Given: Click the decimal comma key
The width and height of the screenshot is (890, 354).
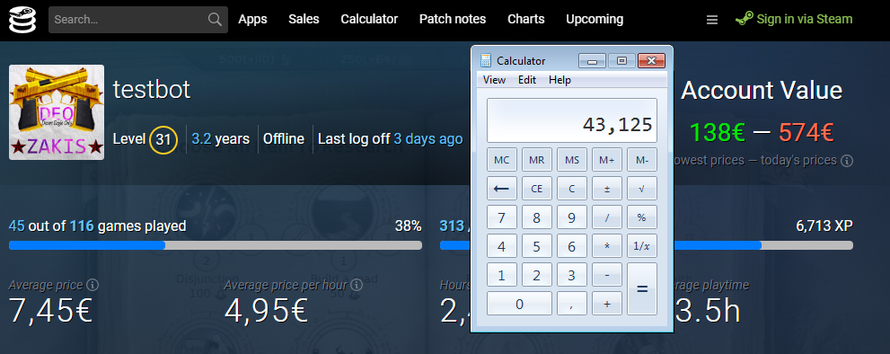Looking at the screenshot, I should coord(571,304).
